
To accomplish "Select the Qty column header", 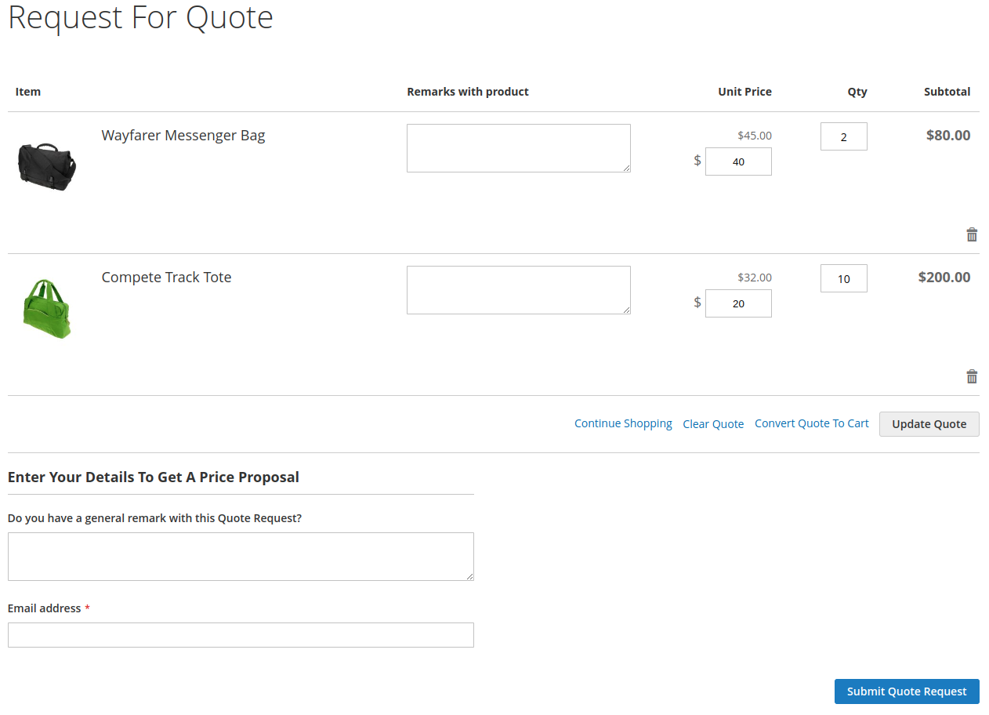I will 857,92.
